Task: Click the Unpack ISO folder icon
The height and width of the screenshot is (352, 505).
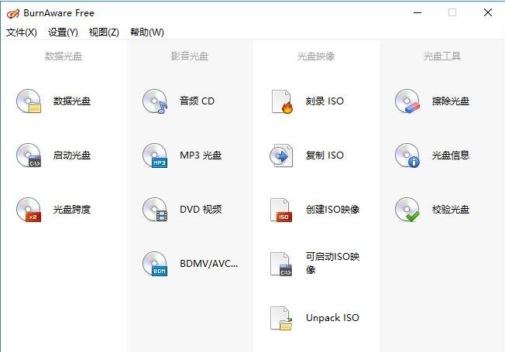Action: pyautogui.click(x=281, y=318)
